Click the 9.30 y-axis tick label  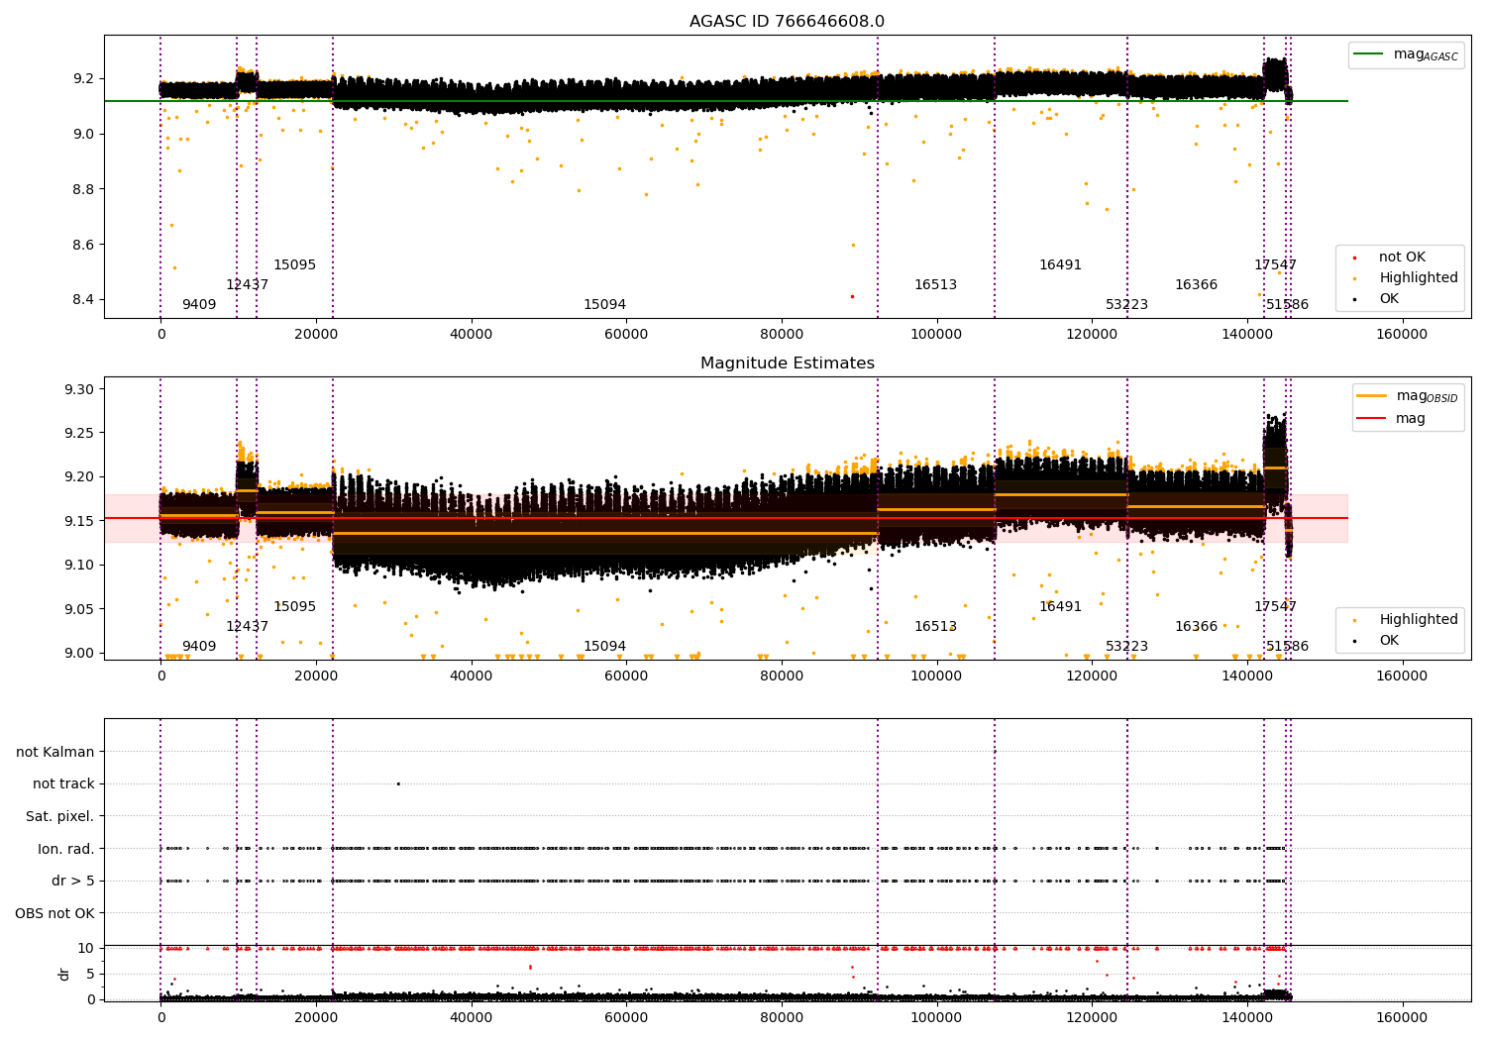pos(79,389)
